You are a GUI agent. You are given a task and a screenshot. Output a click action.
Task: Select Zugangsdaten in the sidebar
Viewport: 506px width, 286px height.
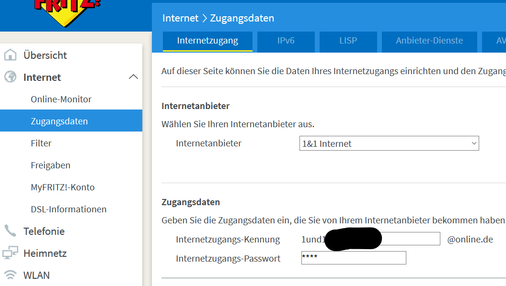tap(59, 121)
